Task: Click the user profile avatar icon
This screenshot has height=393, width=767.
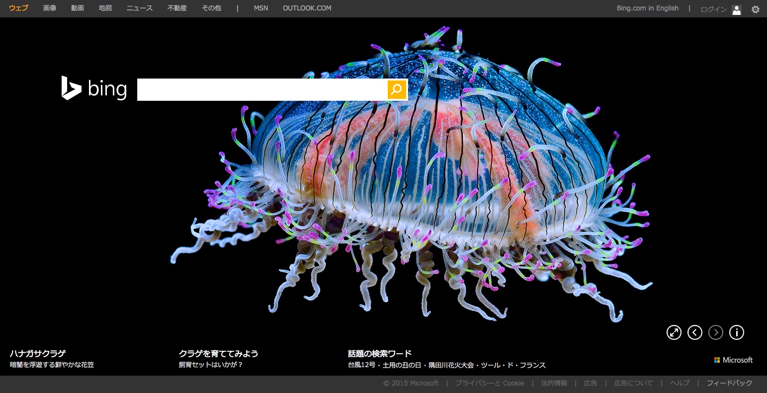Action: point(737,9)
